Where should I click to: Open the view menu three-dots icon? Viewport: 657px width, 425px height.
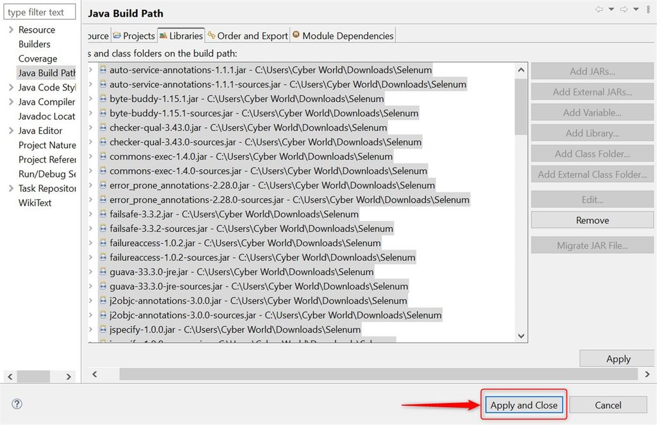tap(648, 9)
